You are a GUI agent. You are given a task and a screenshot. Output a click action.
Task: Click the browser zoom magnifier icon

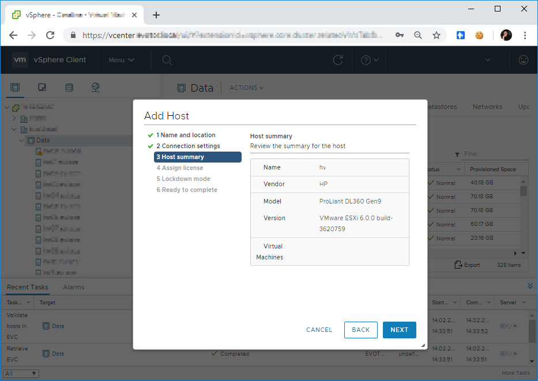[418, 35]
